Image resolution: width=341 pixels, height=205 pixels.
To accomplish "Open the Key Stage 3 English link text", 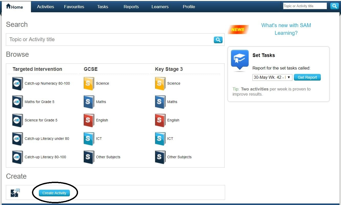I will [173, 120].
